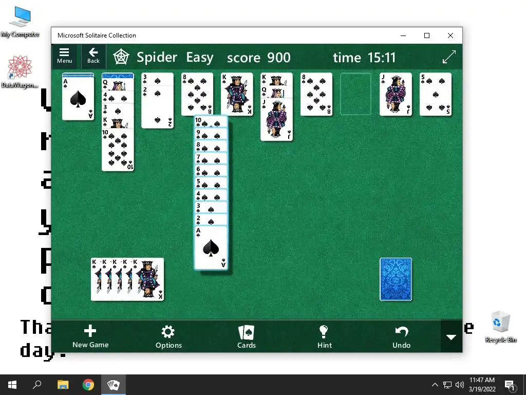Click the moving Ace at run's bottom
Viewport: 526px width, 395px height.
[x=211, y=248]
